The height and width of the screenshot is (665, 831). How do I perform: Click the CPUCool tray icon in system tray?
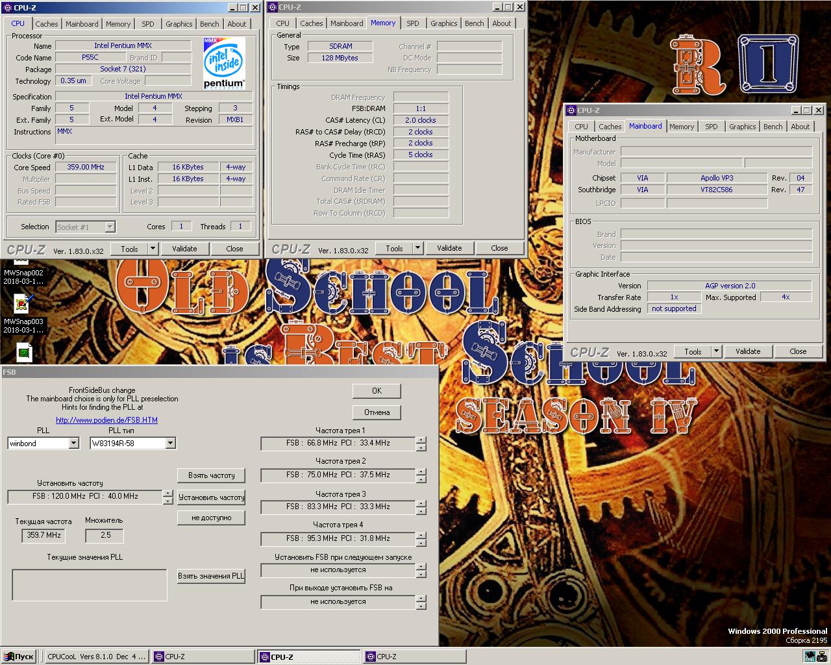coord(810,657)
